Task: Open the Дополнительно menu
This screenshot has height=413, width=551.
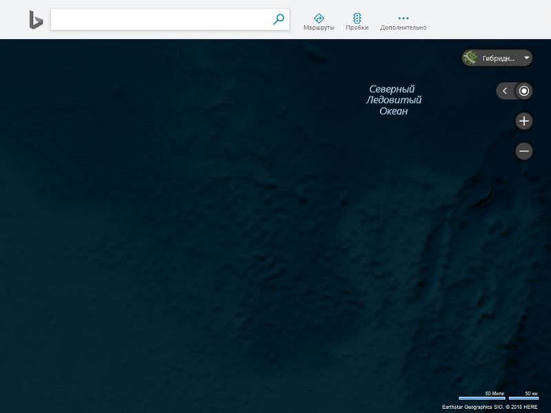Action: pos(403,23)
